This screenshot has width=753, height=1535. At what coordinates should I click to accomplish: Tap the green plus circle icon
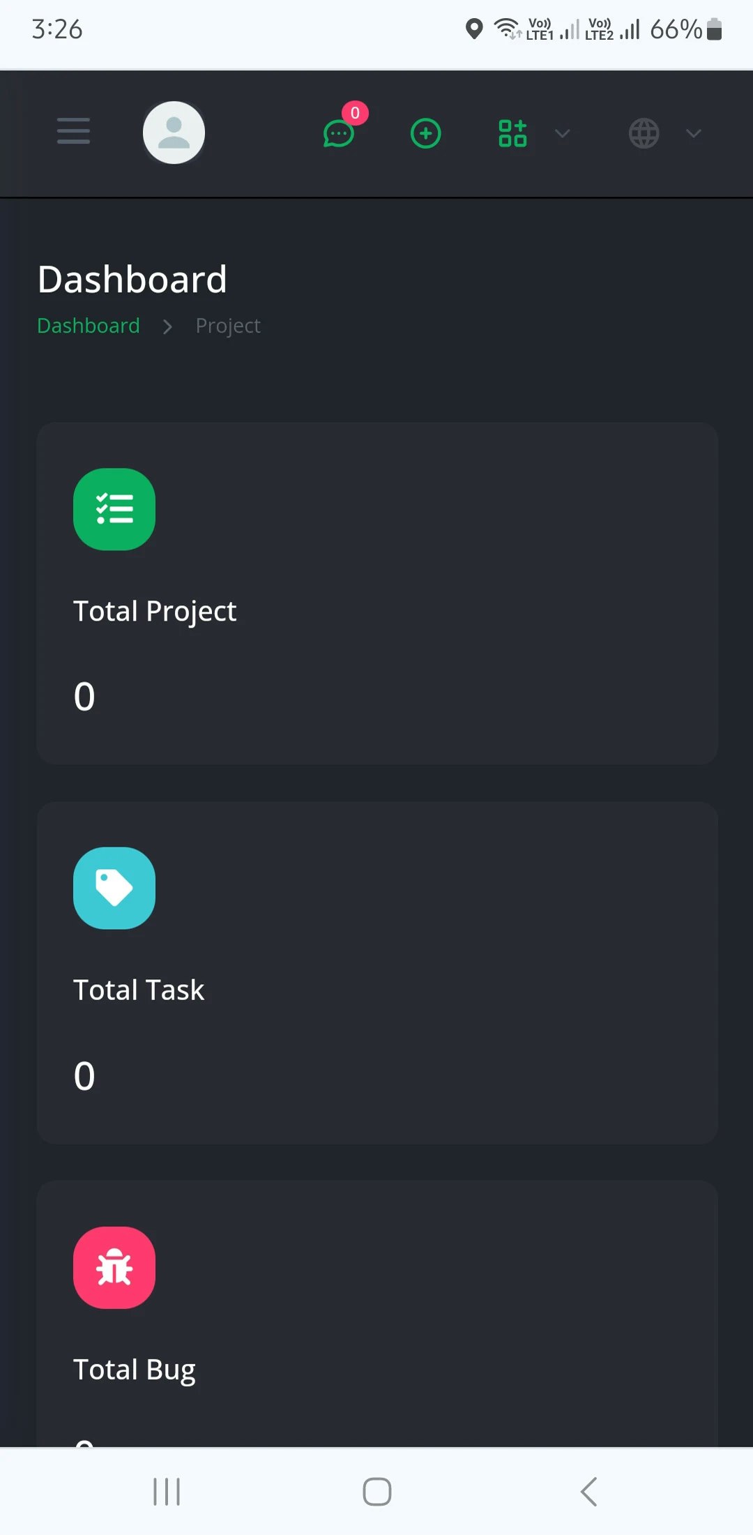click(x=425, y=133)
